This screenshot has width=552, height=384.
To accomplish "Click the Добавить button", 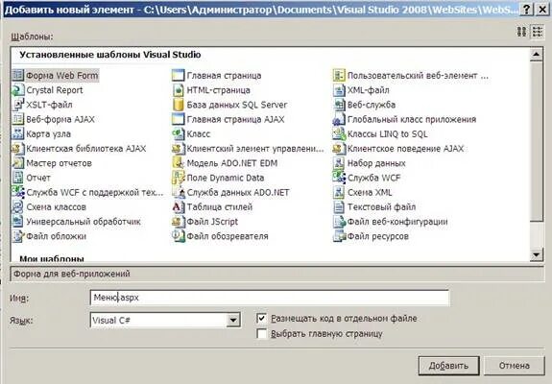I will pyautogui.click(x=448, y=366).
